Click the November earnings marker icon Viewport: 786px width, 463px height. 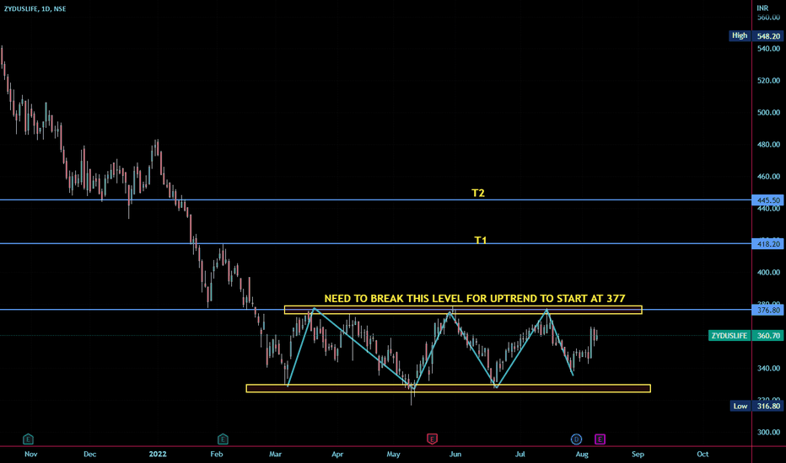point(28,439)
